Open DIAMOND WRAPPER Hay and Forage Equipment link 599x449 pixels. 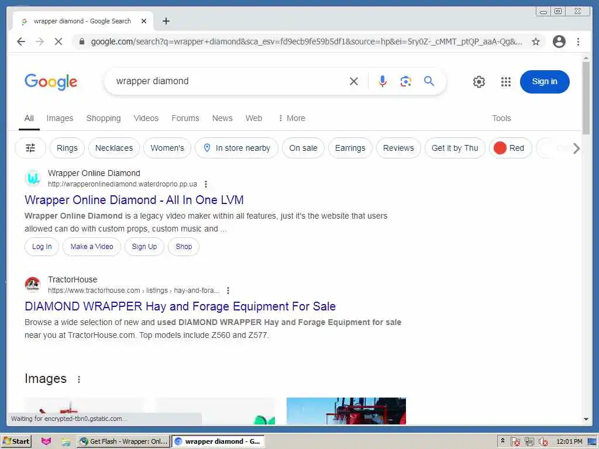(180, 306)
